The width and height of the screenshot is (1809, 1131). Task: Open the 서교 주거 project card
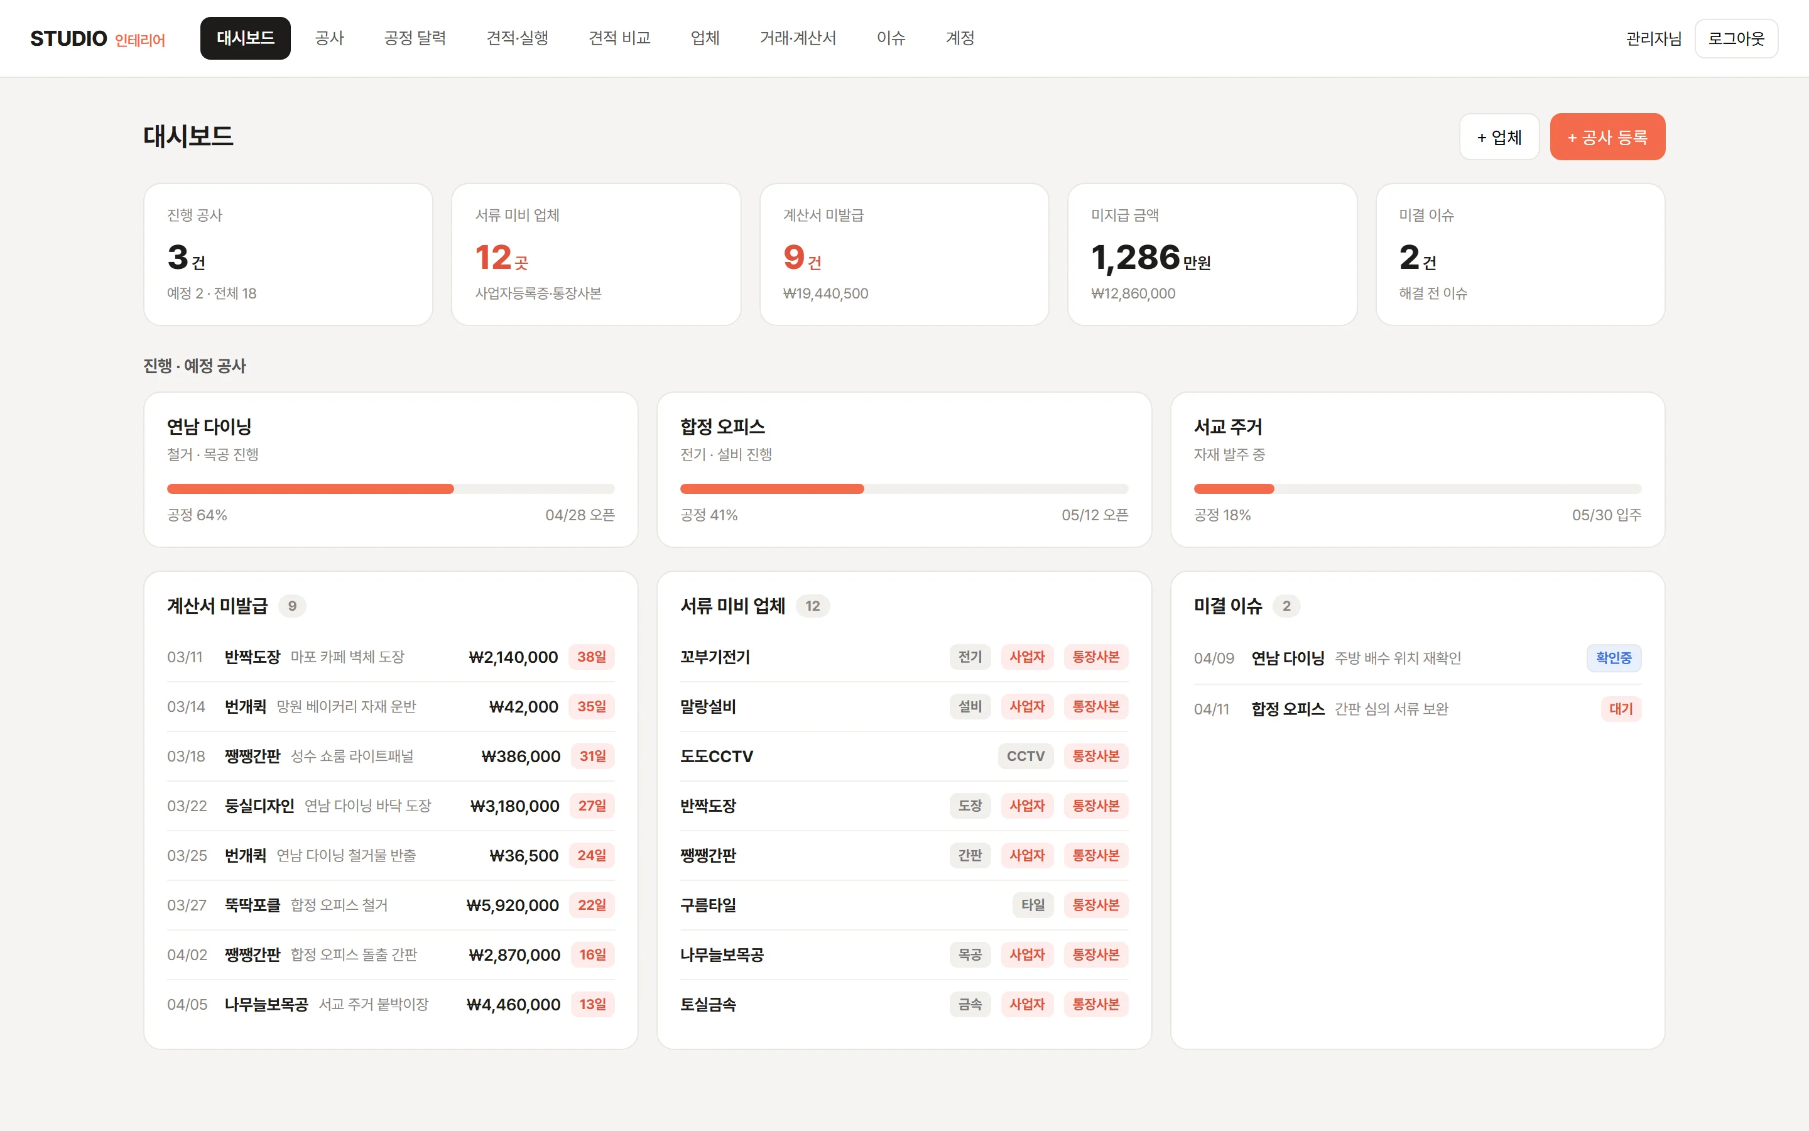tap(1417, 470)
